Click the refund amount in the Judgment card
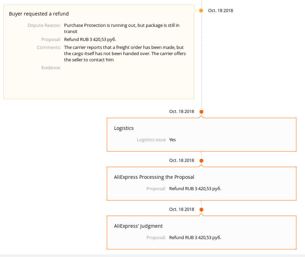The image size is (305, 257). (195, 238)
